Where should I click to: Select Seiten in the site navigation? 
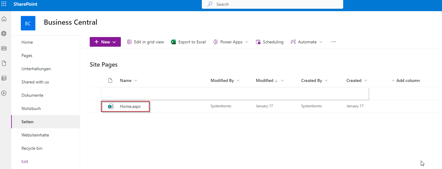point(46,122)
